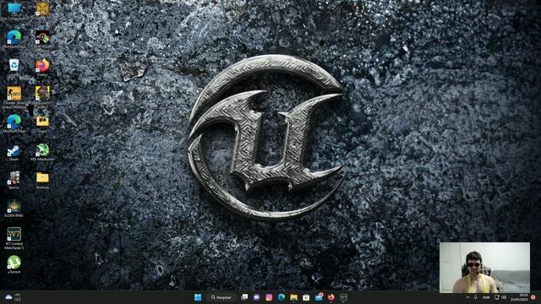Select the gold icon beside Este Computador
The height and width of the screenshot is (304, 541).
click(42, 9)
